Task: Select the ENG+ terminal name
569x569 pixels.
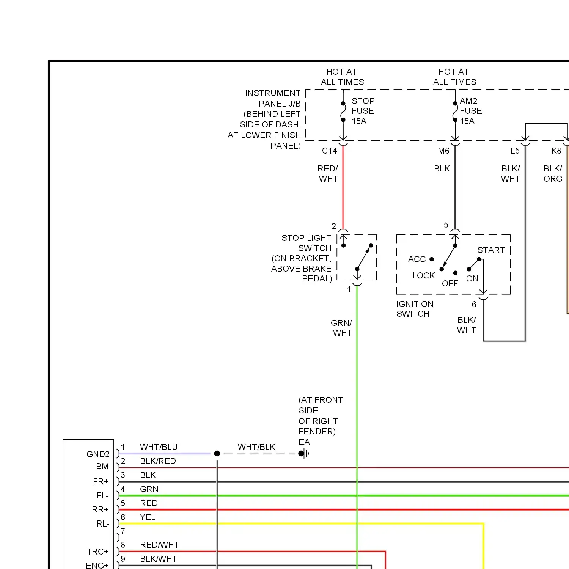Action: pyautogui.click(x=97, y=566)
